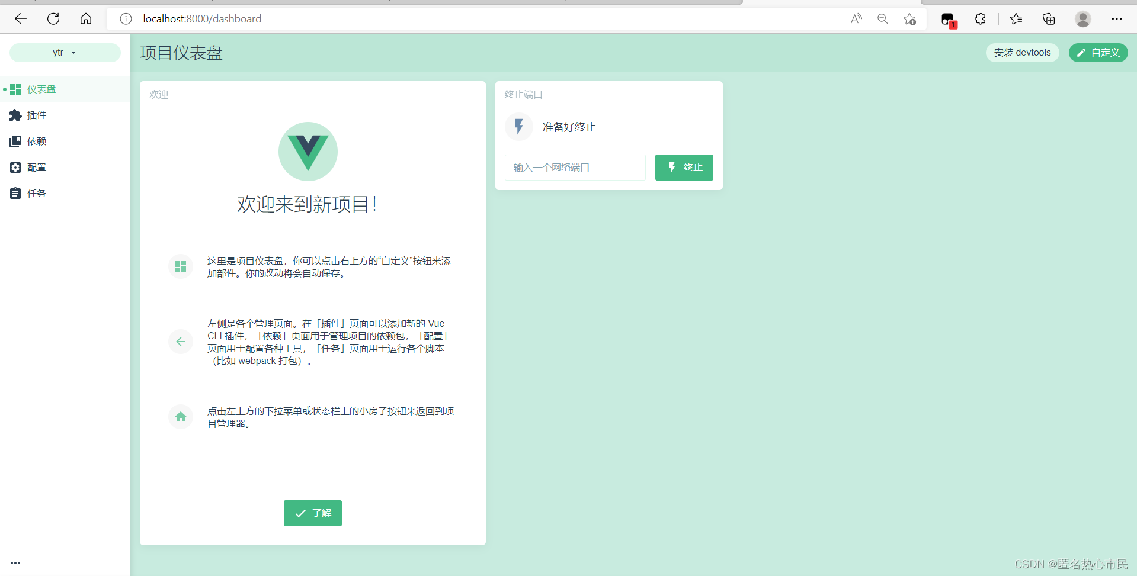Click the lightning bolt kill port icon
Image resolution: width=1137 pixels, height=576 pixels.
point(519,127)
